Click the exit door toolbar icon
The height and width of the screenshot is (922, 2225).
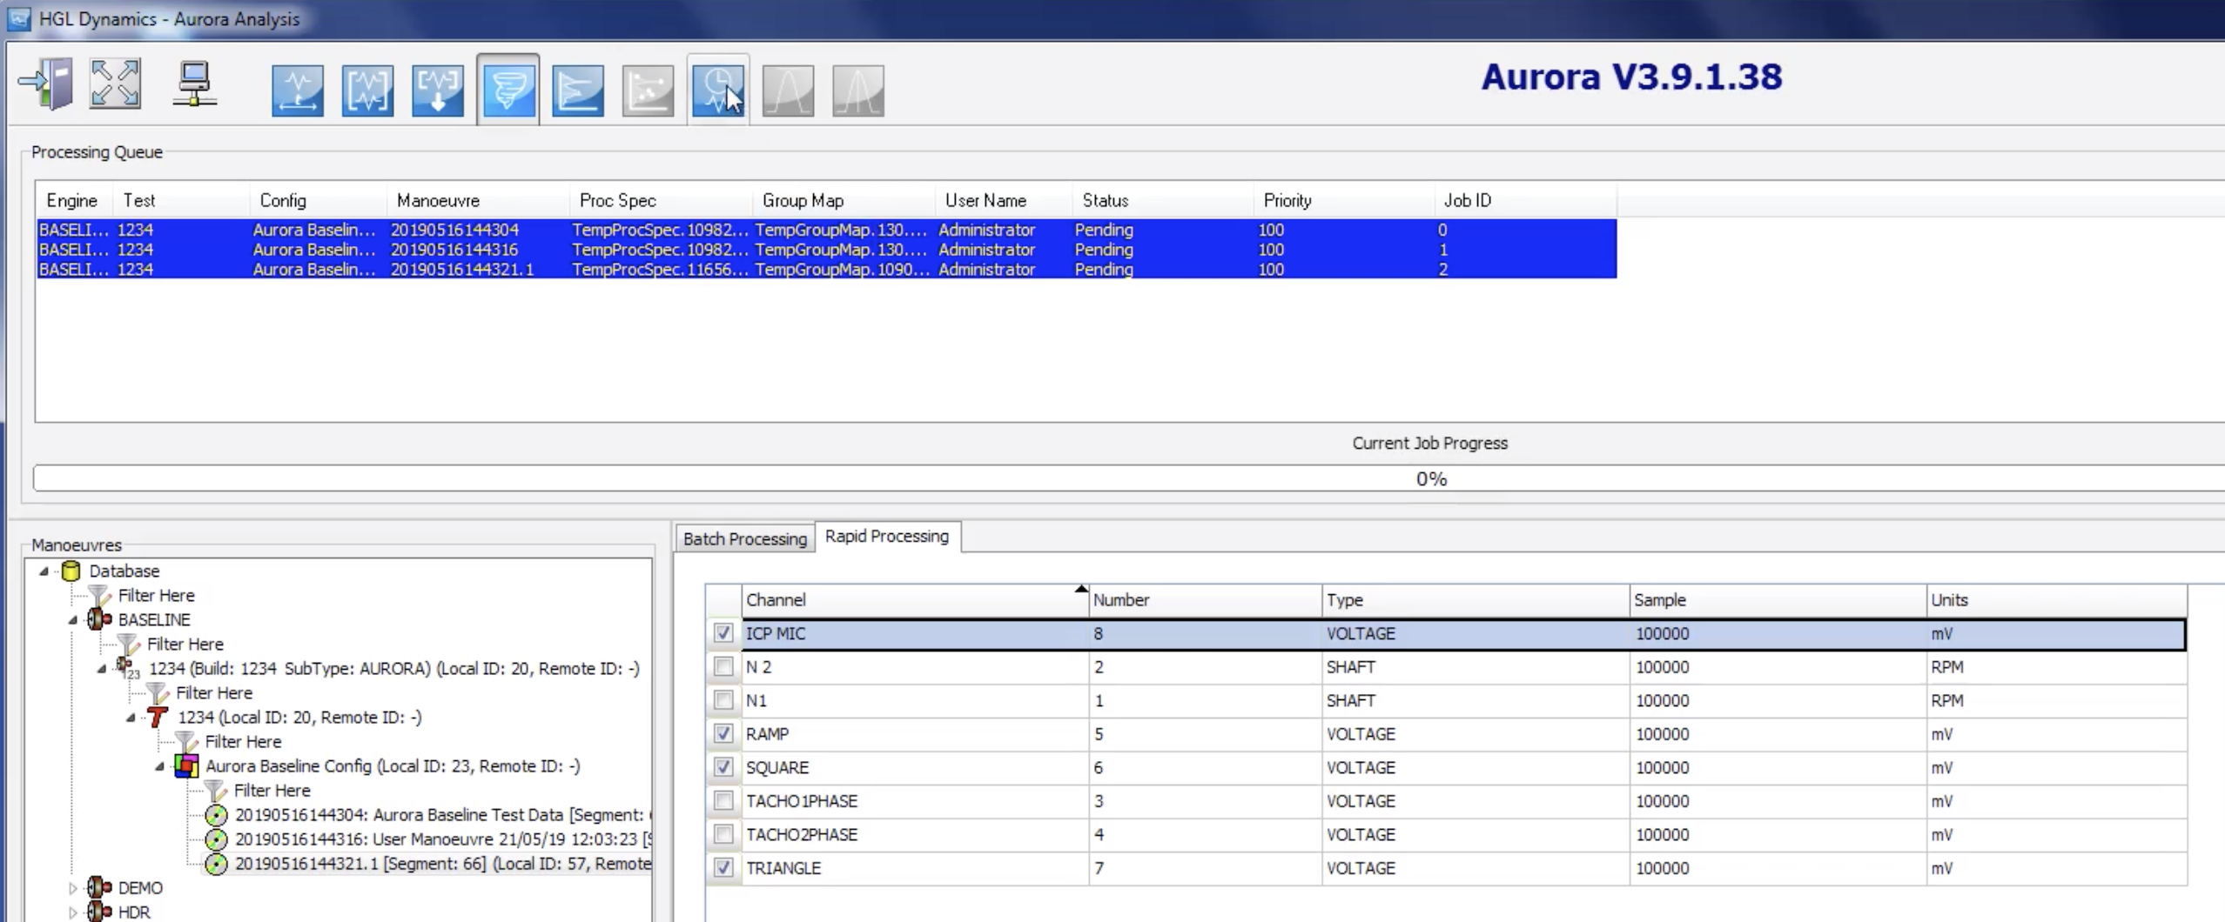click(x=45, y=83)
